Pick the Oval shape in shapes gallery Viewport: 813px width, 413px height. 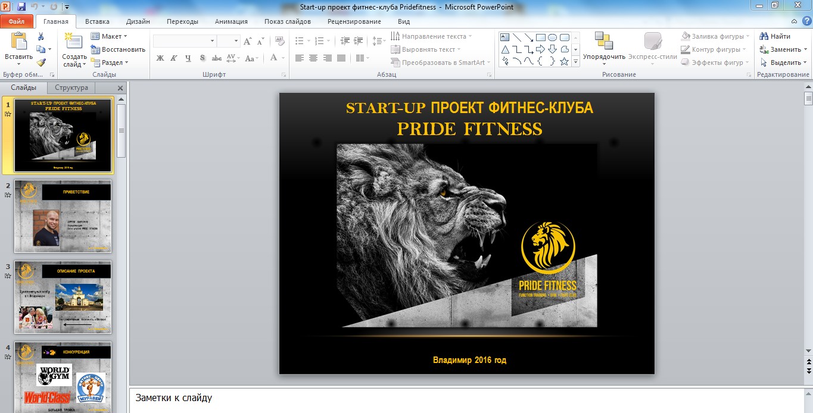pos(553,37)
